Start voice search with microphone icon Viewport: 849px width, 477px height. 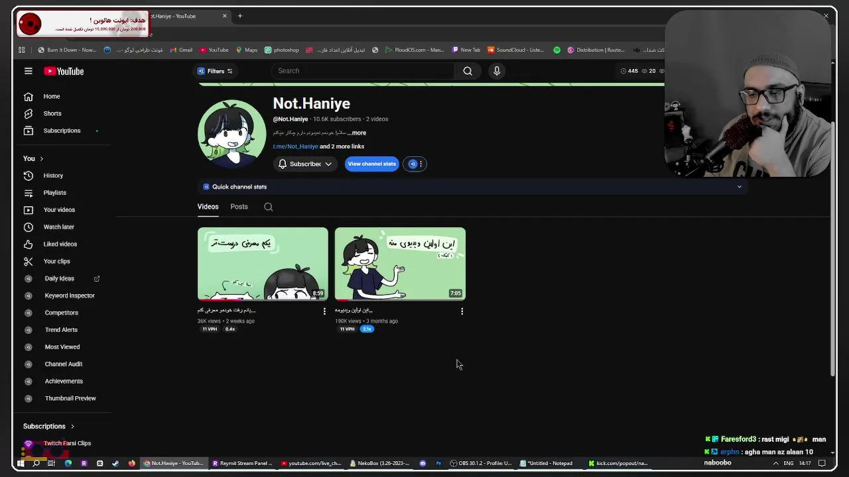497,71
